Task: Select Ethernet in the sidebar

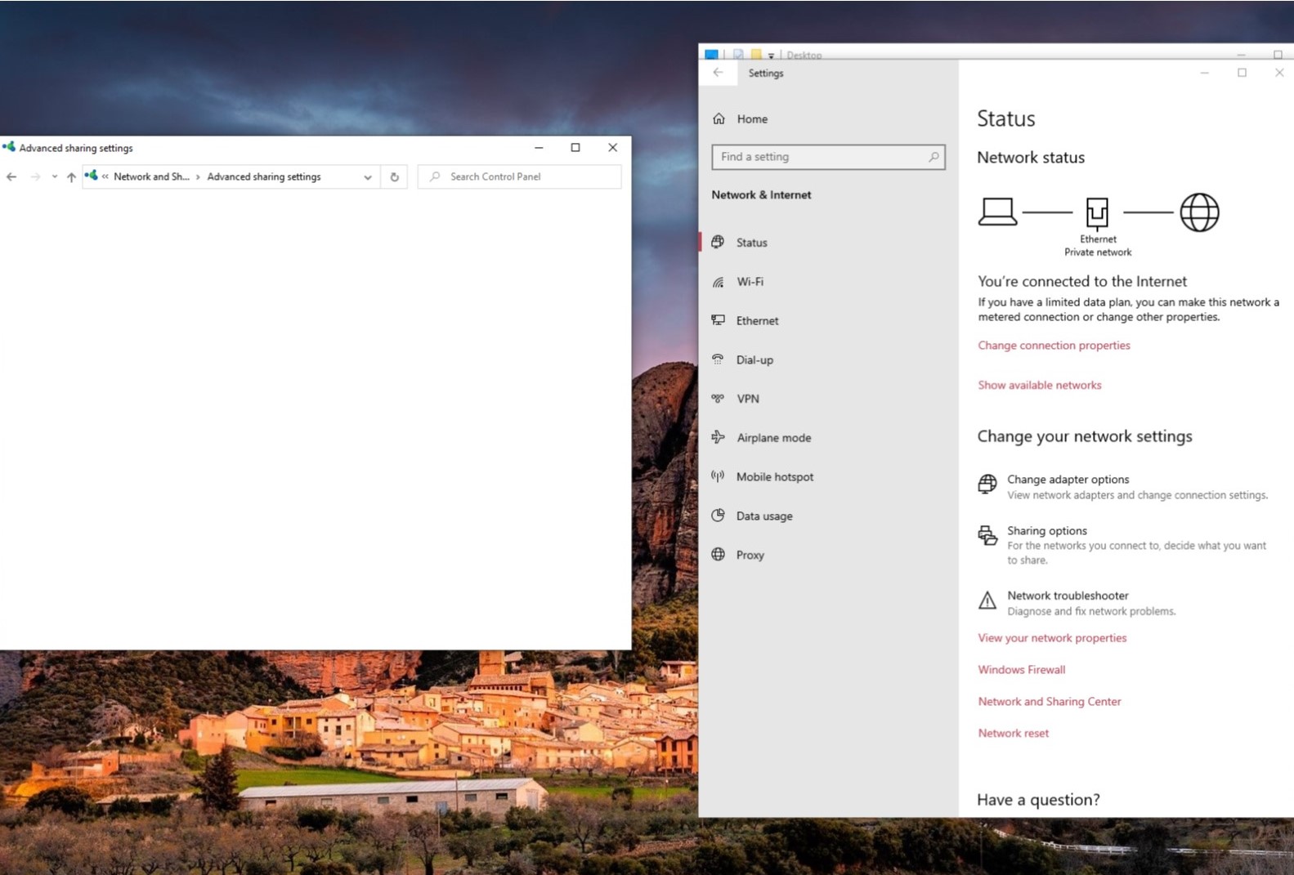Action: pyautogui.click(x=757, y=321)
